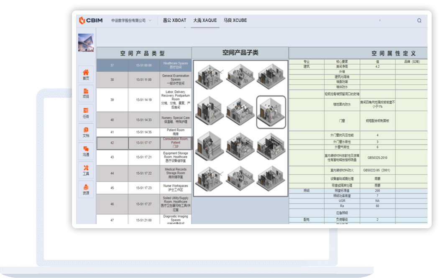Open the 工具 tools icon in sidebar

coord(86,170)
